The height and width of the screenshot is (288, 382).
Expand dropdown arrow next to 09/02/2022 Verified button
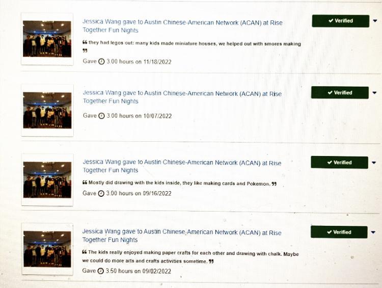point(373,232)
